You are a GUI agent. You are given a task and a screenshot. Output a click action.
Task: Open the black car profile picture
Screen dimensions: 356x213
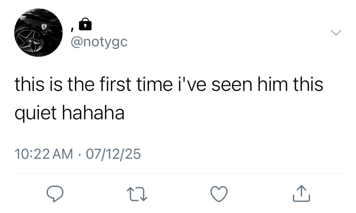(38, 33)
